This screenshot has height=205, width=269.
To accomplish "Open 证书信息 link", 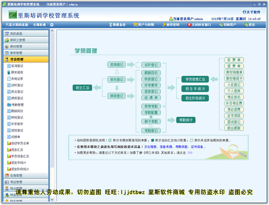I will tap(197, 147).
